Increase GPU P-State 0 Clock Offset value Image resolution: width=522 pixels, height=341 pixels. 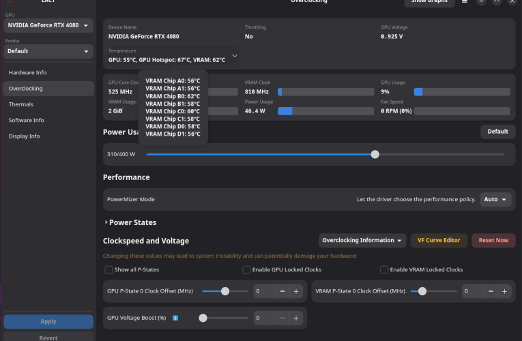pos(296,291)
